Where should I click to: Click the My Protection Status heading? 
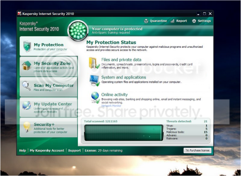111,42
